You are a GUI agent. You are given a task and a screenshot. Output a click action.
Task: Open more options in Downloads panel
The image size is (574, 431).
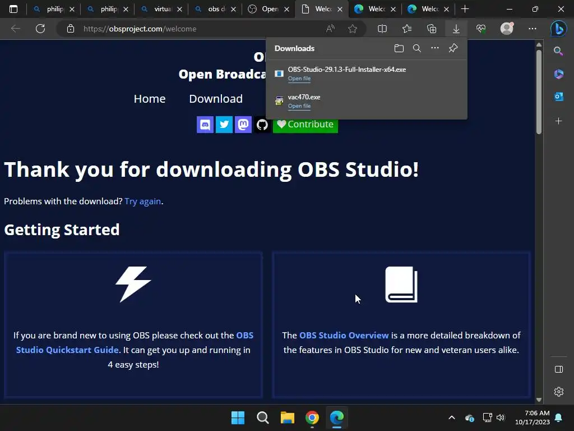[434, 48]
